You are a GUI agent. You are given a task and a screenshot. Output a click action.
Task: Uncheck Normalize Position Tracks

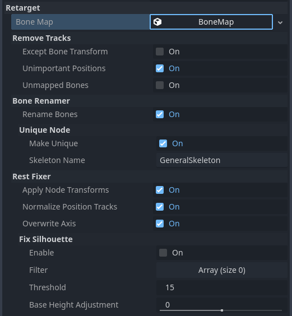tap(160, 207)
